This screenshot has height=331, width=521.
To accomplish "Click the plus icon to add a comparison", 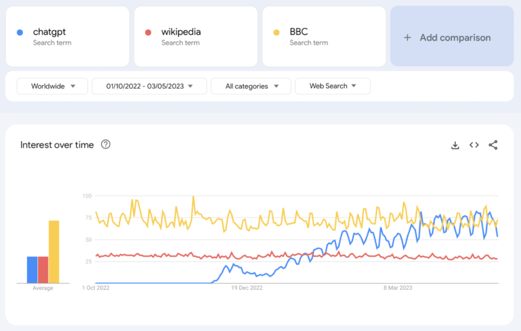I will [407, 37].
